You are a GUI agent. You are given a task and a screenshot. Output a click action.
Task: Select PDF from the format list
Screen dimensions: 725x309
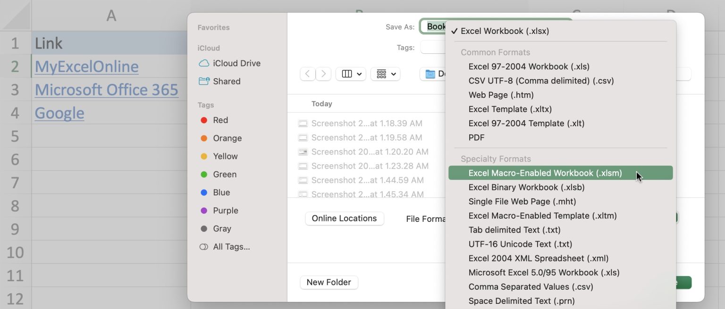pyautogui.click(x=476, y=137)
